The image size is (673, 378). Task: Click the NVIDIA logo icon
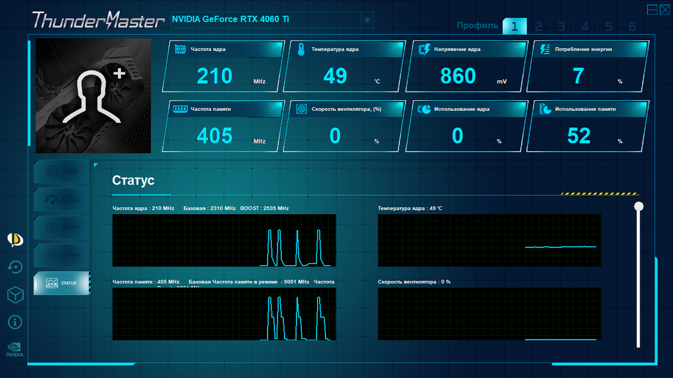[15, 349]
